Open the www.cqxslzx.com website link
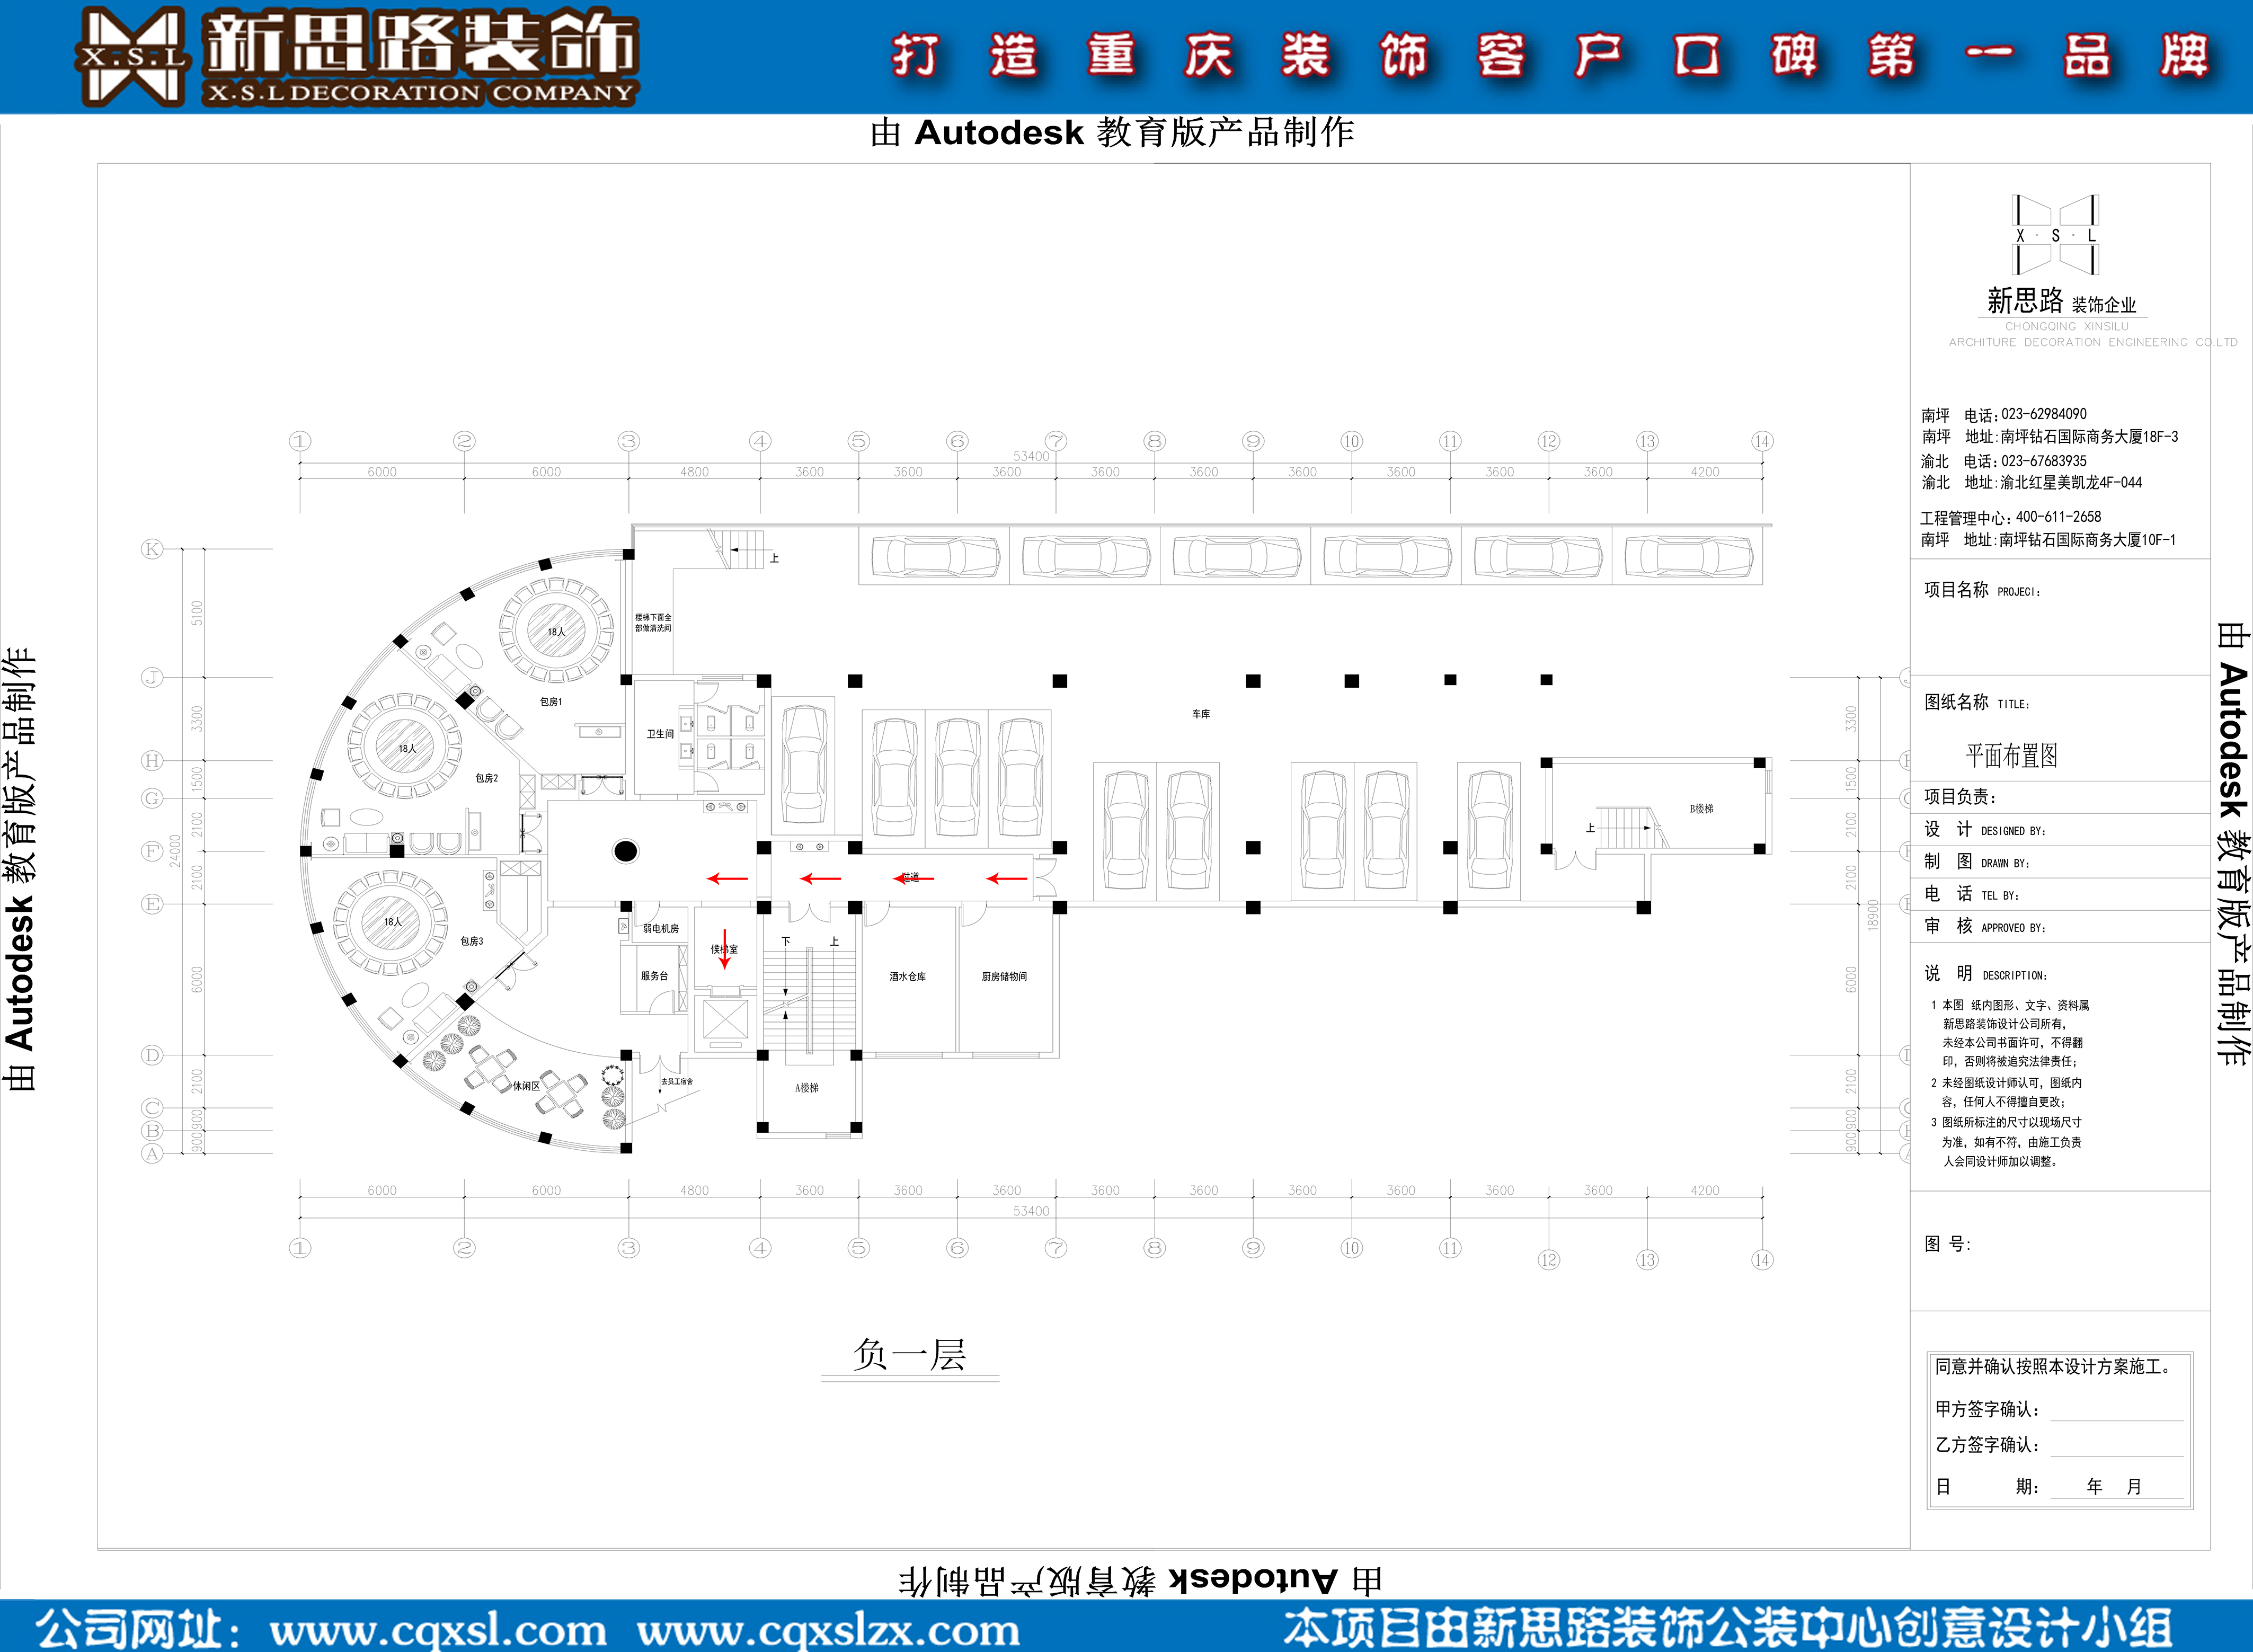Screen dimensions: 2253x1652 (828, 1630)
